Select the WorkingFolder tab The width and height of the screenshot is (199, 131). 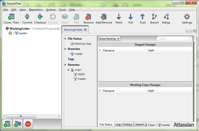(x=73, y=30)
